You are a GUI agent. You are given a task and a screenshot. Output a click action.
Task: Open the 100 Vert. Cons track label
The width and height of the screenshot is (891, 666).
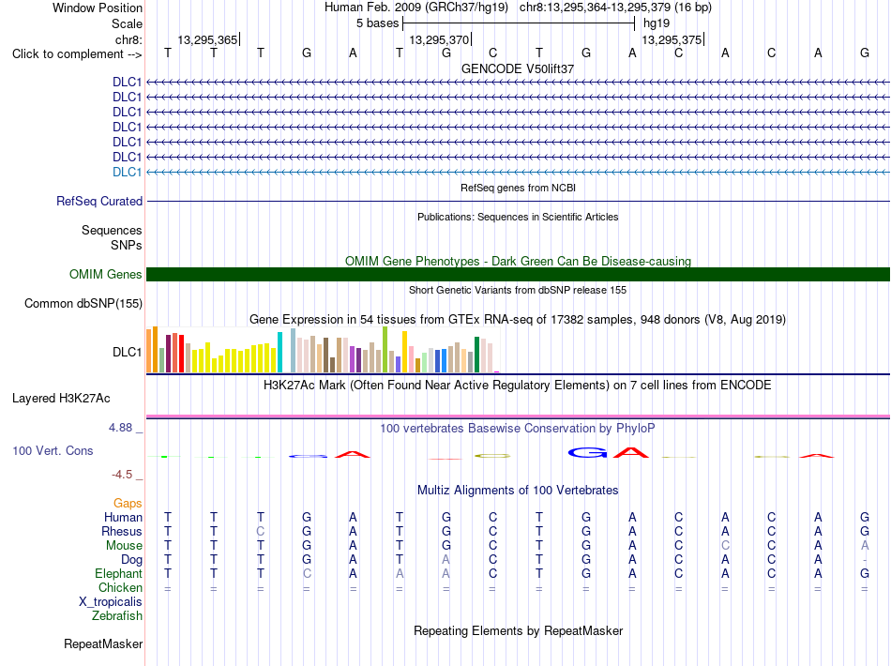(53, 450)
